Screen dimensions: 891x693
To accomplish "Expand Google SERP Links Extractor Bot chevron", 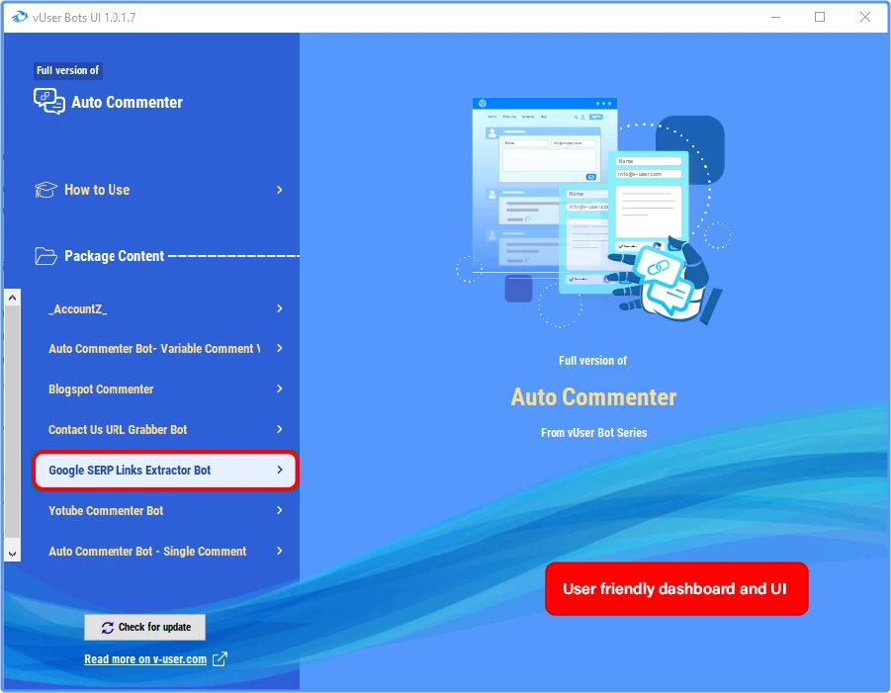I will 280,470.
